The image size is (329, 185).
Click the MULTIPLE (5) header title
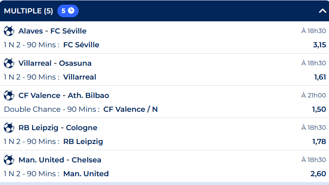click(28, 11)
